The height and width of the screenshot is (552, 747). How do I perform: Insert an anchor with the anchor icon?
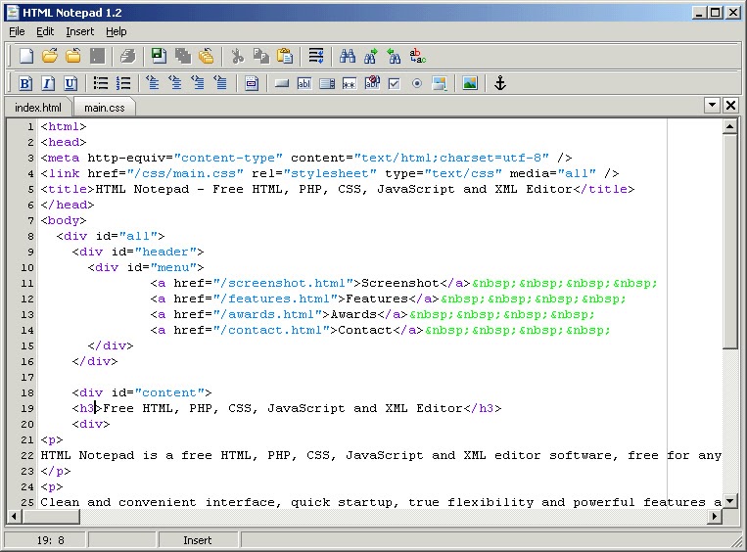pyautogui.click(x=499, y=83)
